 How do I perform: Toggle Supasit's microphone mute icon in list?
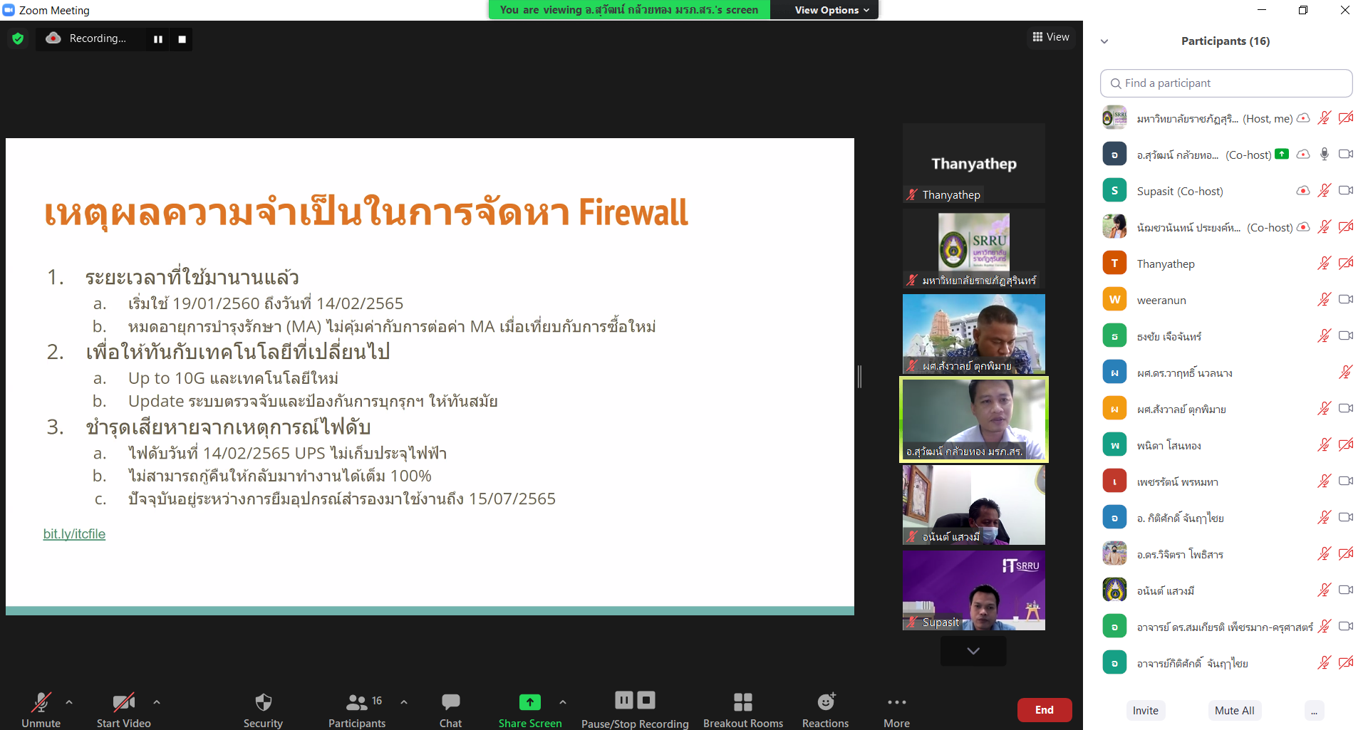point(1324,191)
